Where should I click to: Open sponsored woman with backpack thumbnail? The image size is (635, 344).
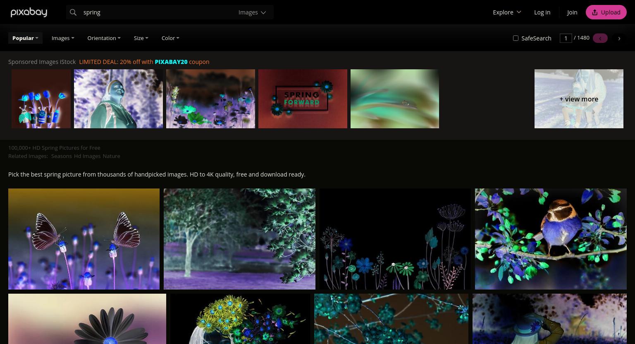click(118, 99)
